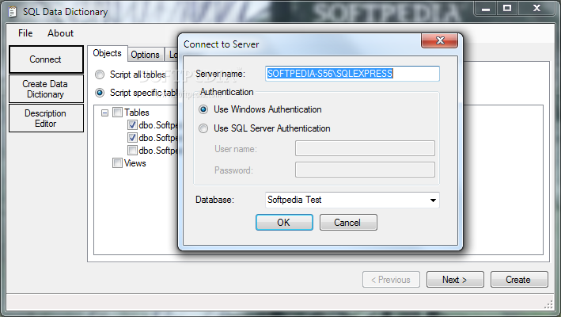Viewport: 561px width, 317px height.
Task: Click the < Previous button
Action: 391,280
